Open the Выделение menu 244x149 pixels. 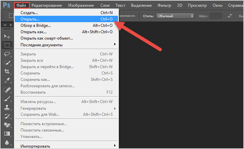[x=141, y=5]
